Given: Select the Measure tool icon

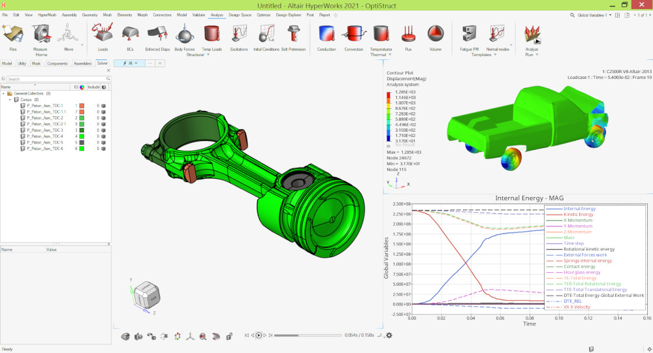Looking at the screenshot, I should pyautogui.click(x=40, y=33).
